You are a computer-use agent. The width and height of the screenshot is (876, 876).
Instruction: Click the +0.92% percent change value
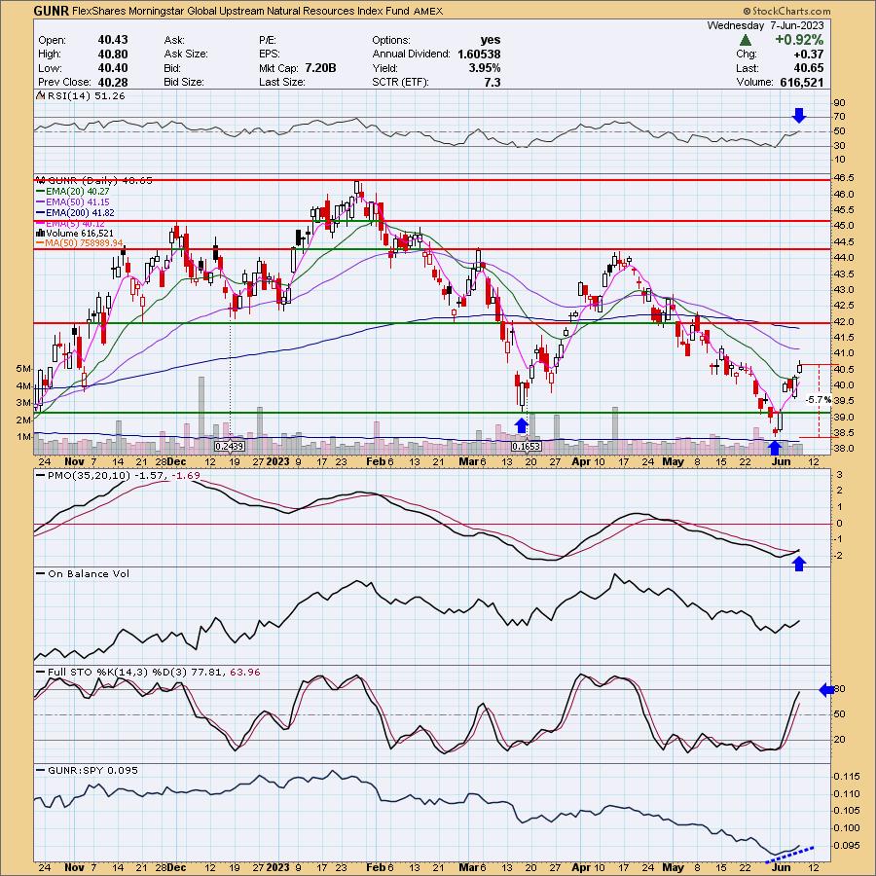(798, 40)
